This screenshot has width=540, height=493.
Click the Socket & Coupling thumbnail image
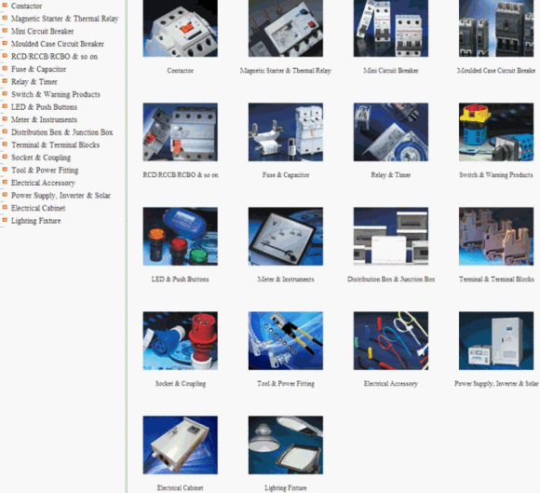coord(180,341)
